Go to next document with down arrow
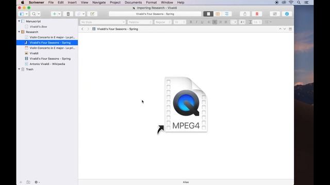The height and width of the screenshot is (185, 330). click(x=285, y=29)
